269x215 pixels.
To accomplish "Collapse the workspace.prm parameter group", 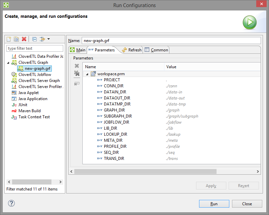I will [x=87, y=74].
